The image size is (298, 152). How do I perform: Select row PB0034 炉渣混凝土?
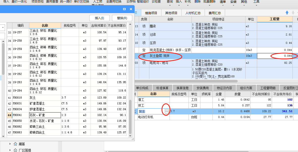click(x=67, y=109)
